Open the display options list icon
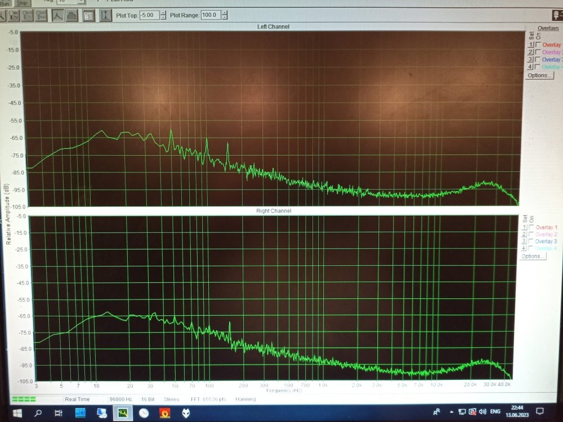 tap(87, 15)
